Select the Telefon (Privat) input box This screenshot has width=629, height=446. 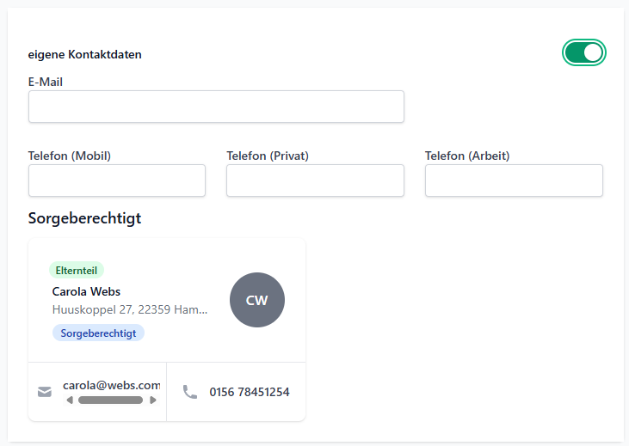click(315, 180)
